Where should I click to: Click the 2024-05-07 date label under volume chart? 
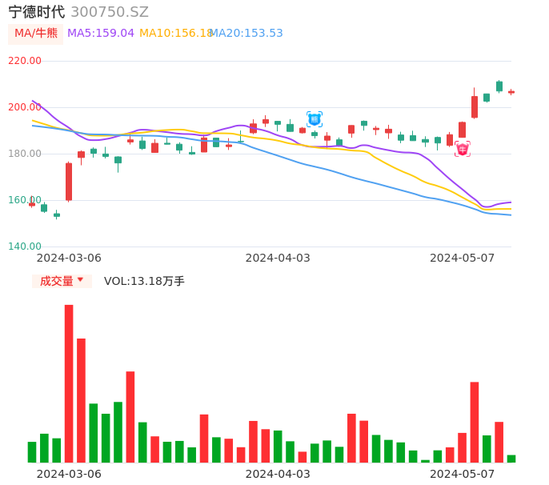462,474
